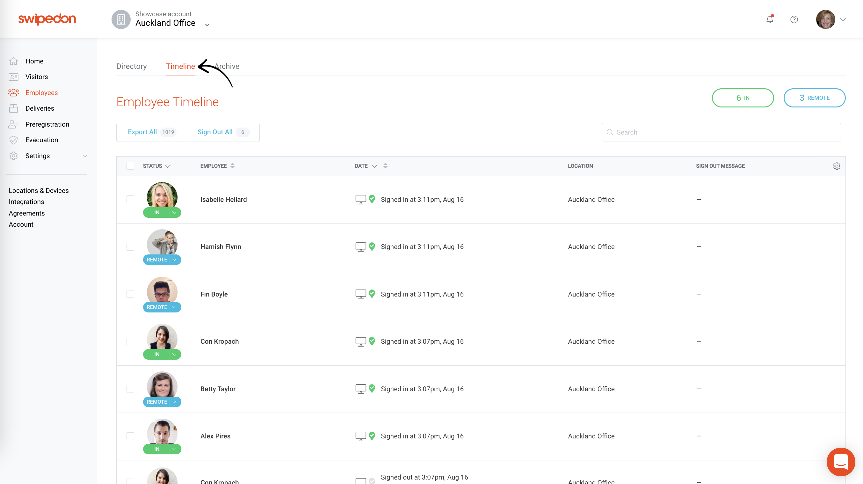
Task: Check Hamish Flynn's row checkbox
Action: 130,247
